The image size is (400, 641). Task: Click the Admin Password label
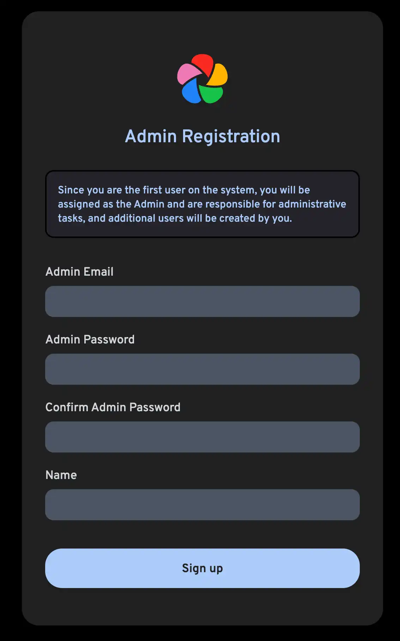point(90,340)
